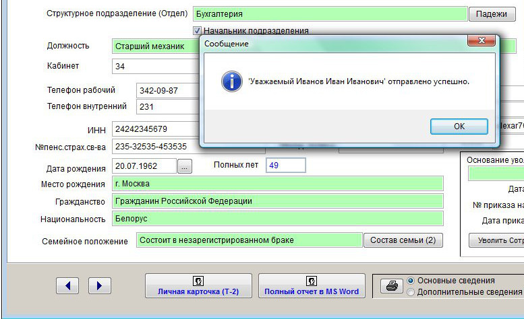Click the Семейное положение label
This screenshot has width=524, height=319.
click(85, 242)
